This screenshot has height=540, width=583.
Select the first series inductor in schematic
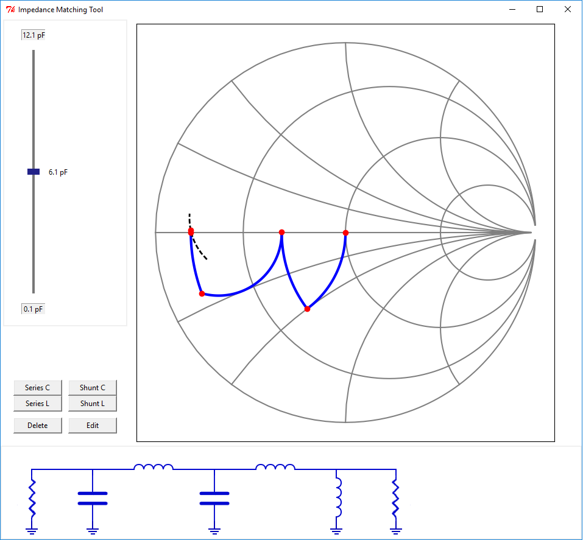click(154, 467)
